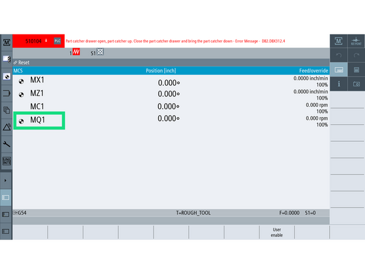The width and height of the screenshot is (365, 274).
Task: Click the T=ROUGH_TOOL active tool label
Action: point(193,213)
